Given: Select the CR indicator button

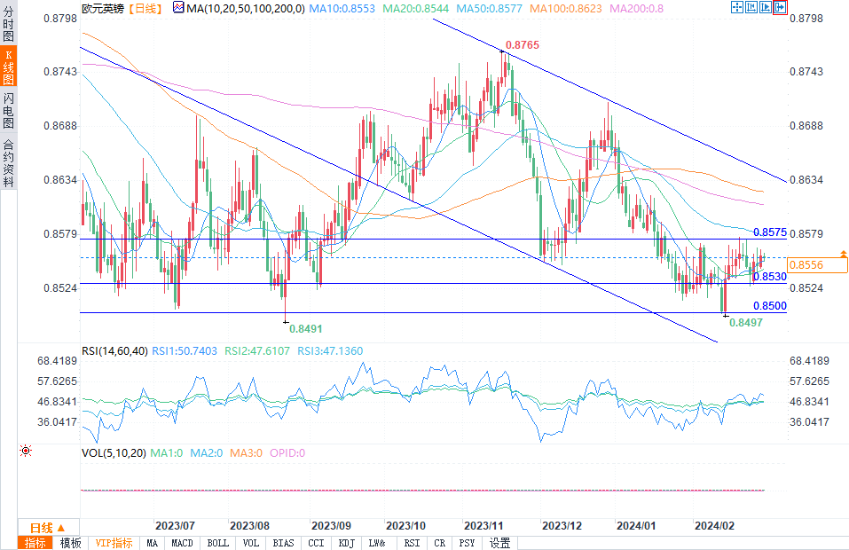Looking at the screenshot, I should pos(440,543).
